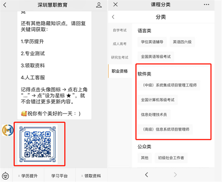Open the QR code image
The image size is (222, 182).
[x=37, y=144]
